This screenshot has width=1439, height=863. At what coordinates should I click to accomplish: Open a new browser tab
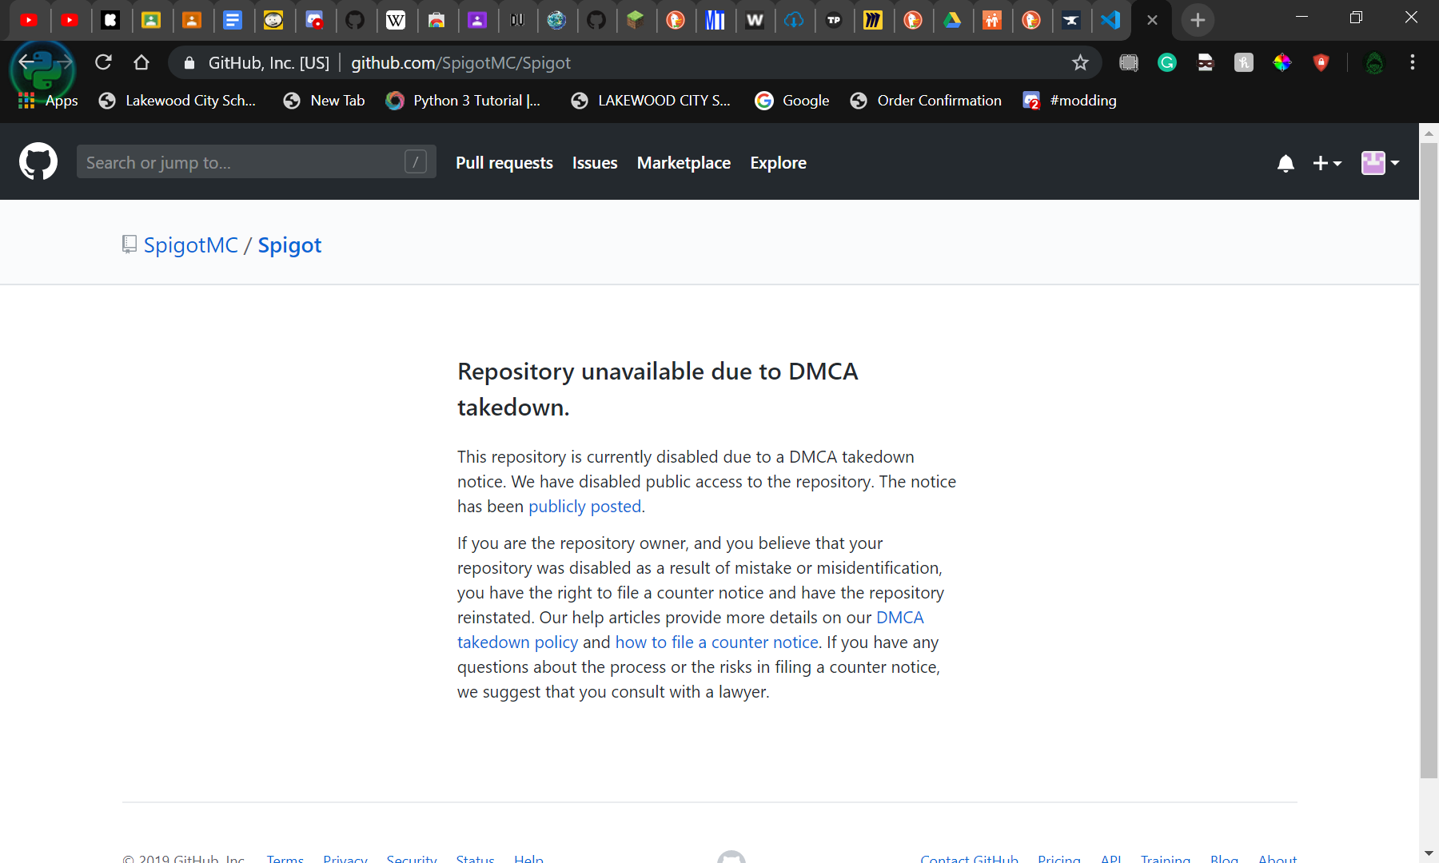click(1198, 20)
